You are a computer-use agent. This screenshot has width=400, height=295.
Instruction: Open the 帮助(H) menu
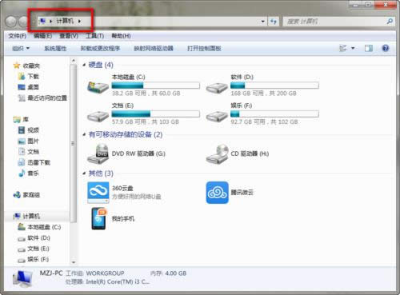(x=121, y=36)
